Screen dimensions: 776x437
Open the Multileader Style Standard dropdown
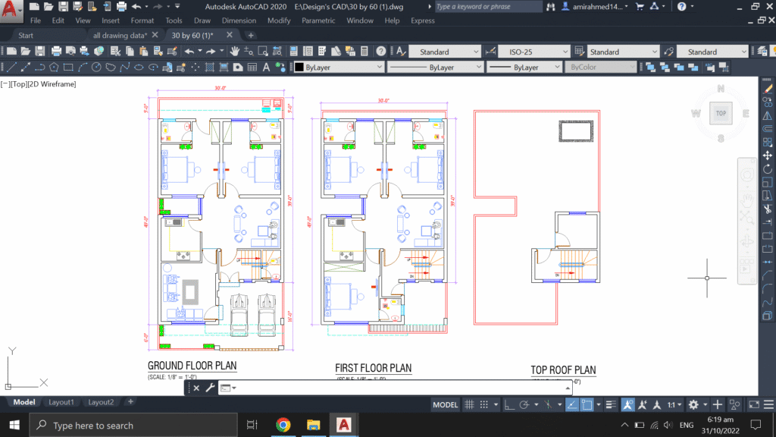712,52
